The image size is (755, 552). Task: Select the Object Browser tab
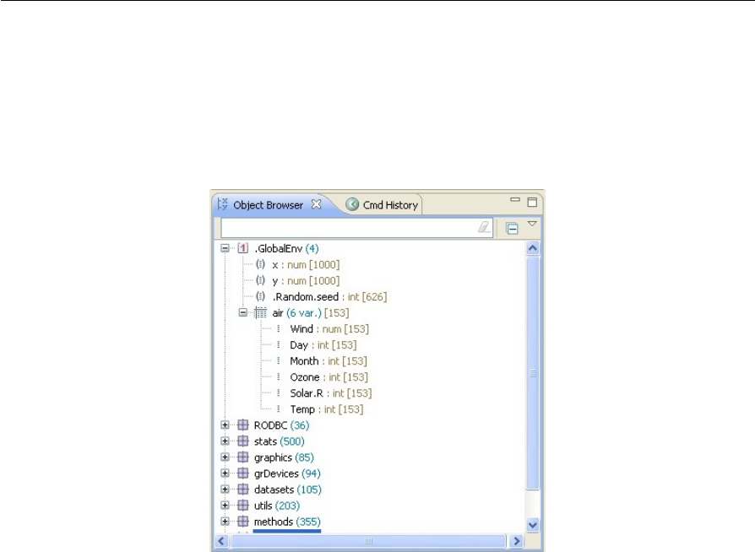click(x=269, y=205)
